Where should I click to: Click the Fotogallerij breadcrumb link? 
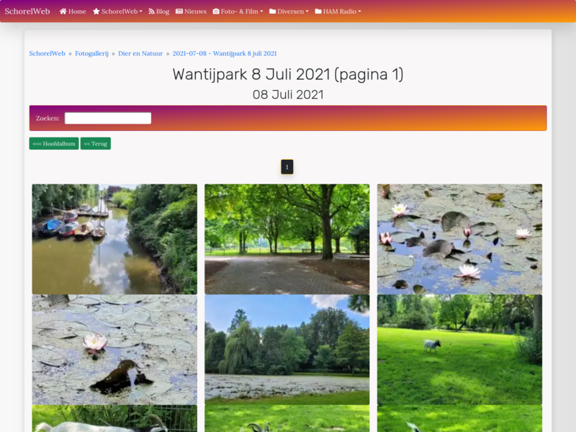coord(92,53)
